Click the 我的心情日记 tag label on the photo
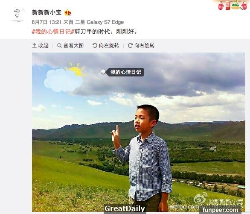250x214 pixels. click(x=125, y=72)
